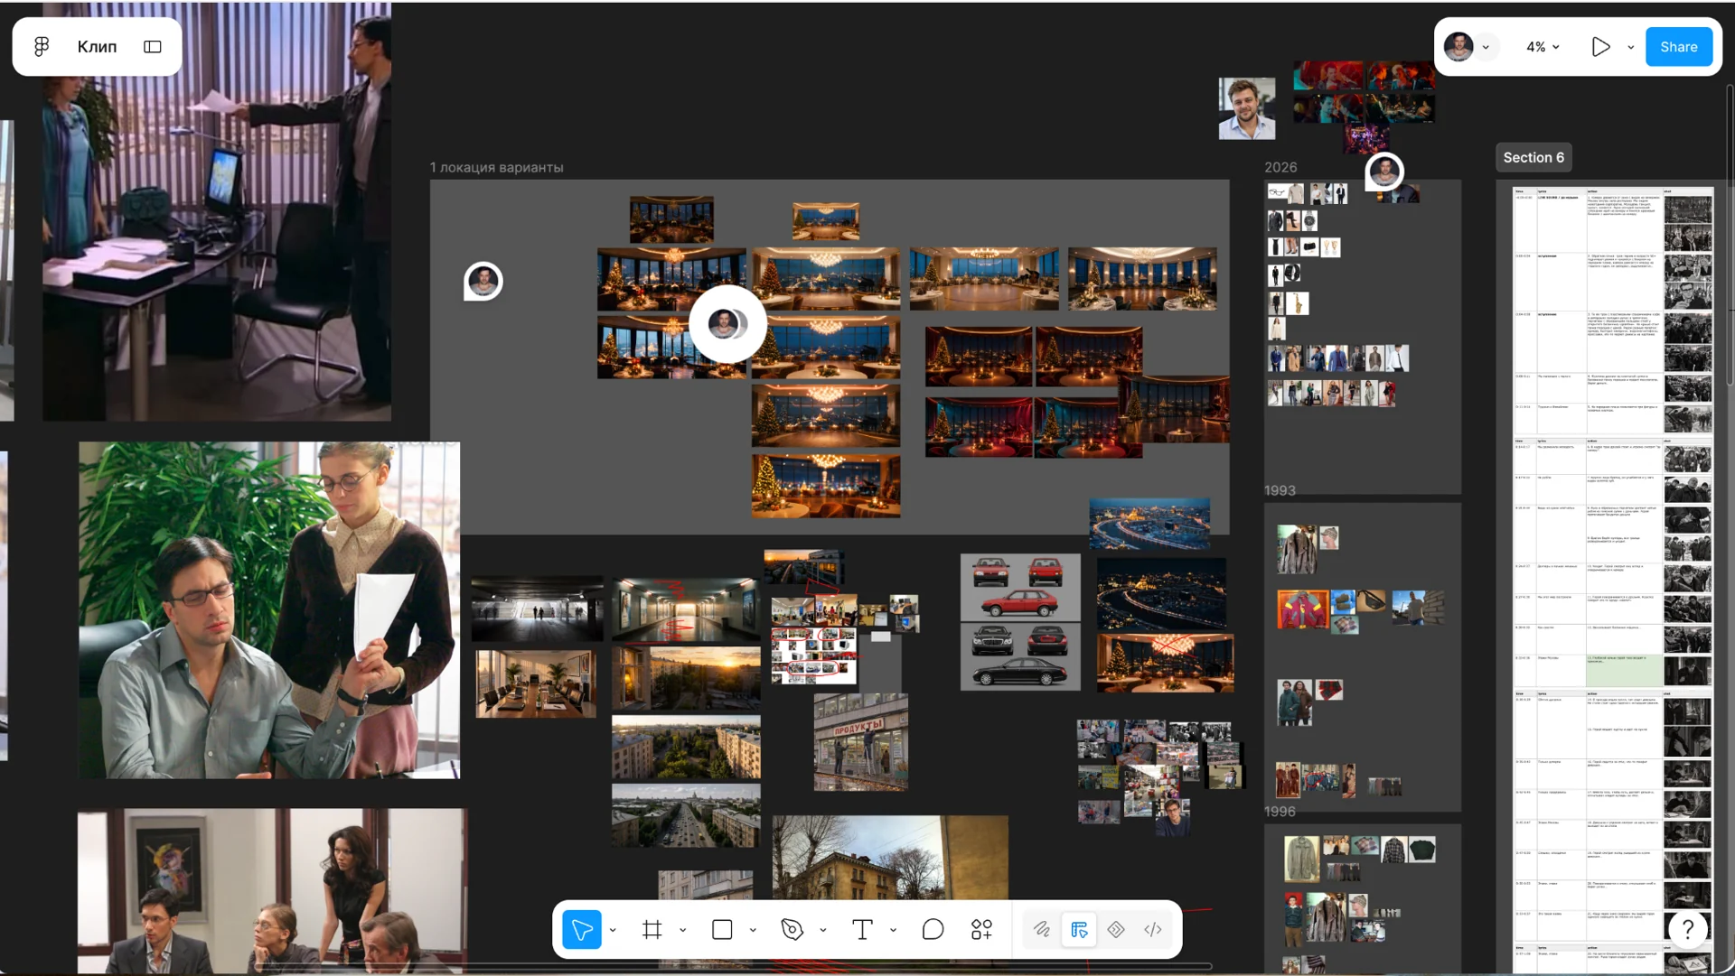Open comment pin at left of location frame
The width and height of the screenshot is (1735, 976).
[483, 282]
